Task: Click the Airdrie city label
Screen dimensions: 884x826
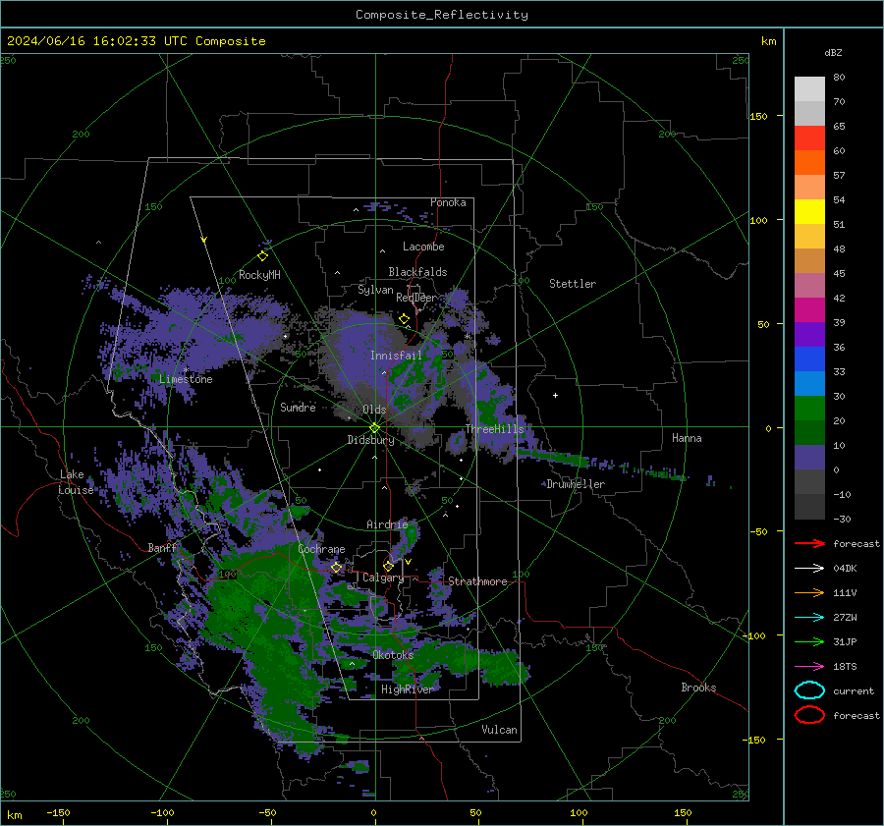Action: click(387, 524)
